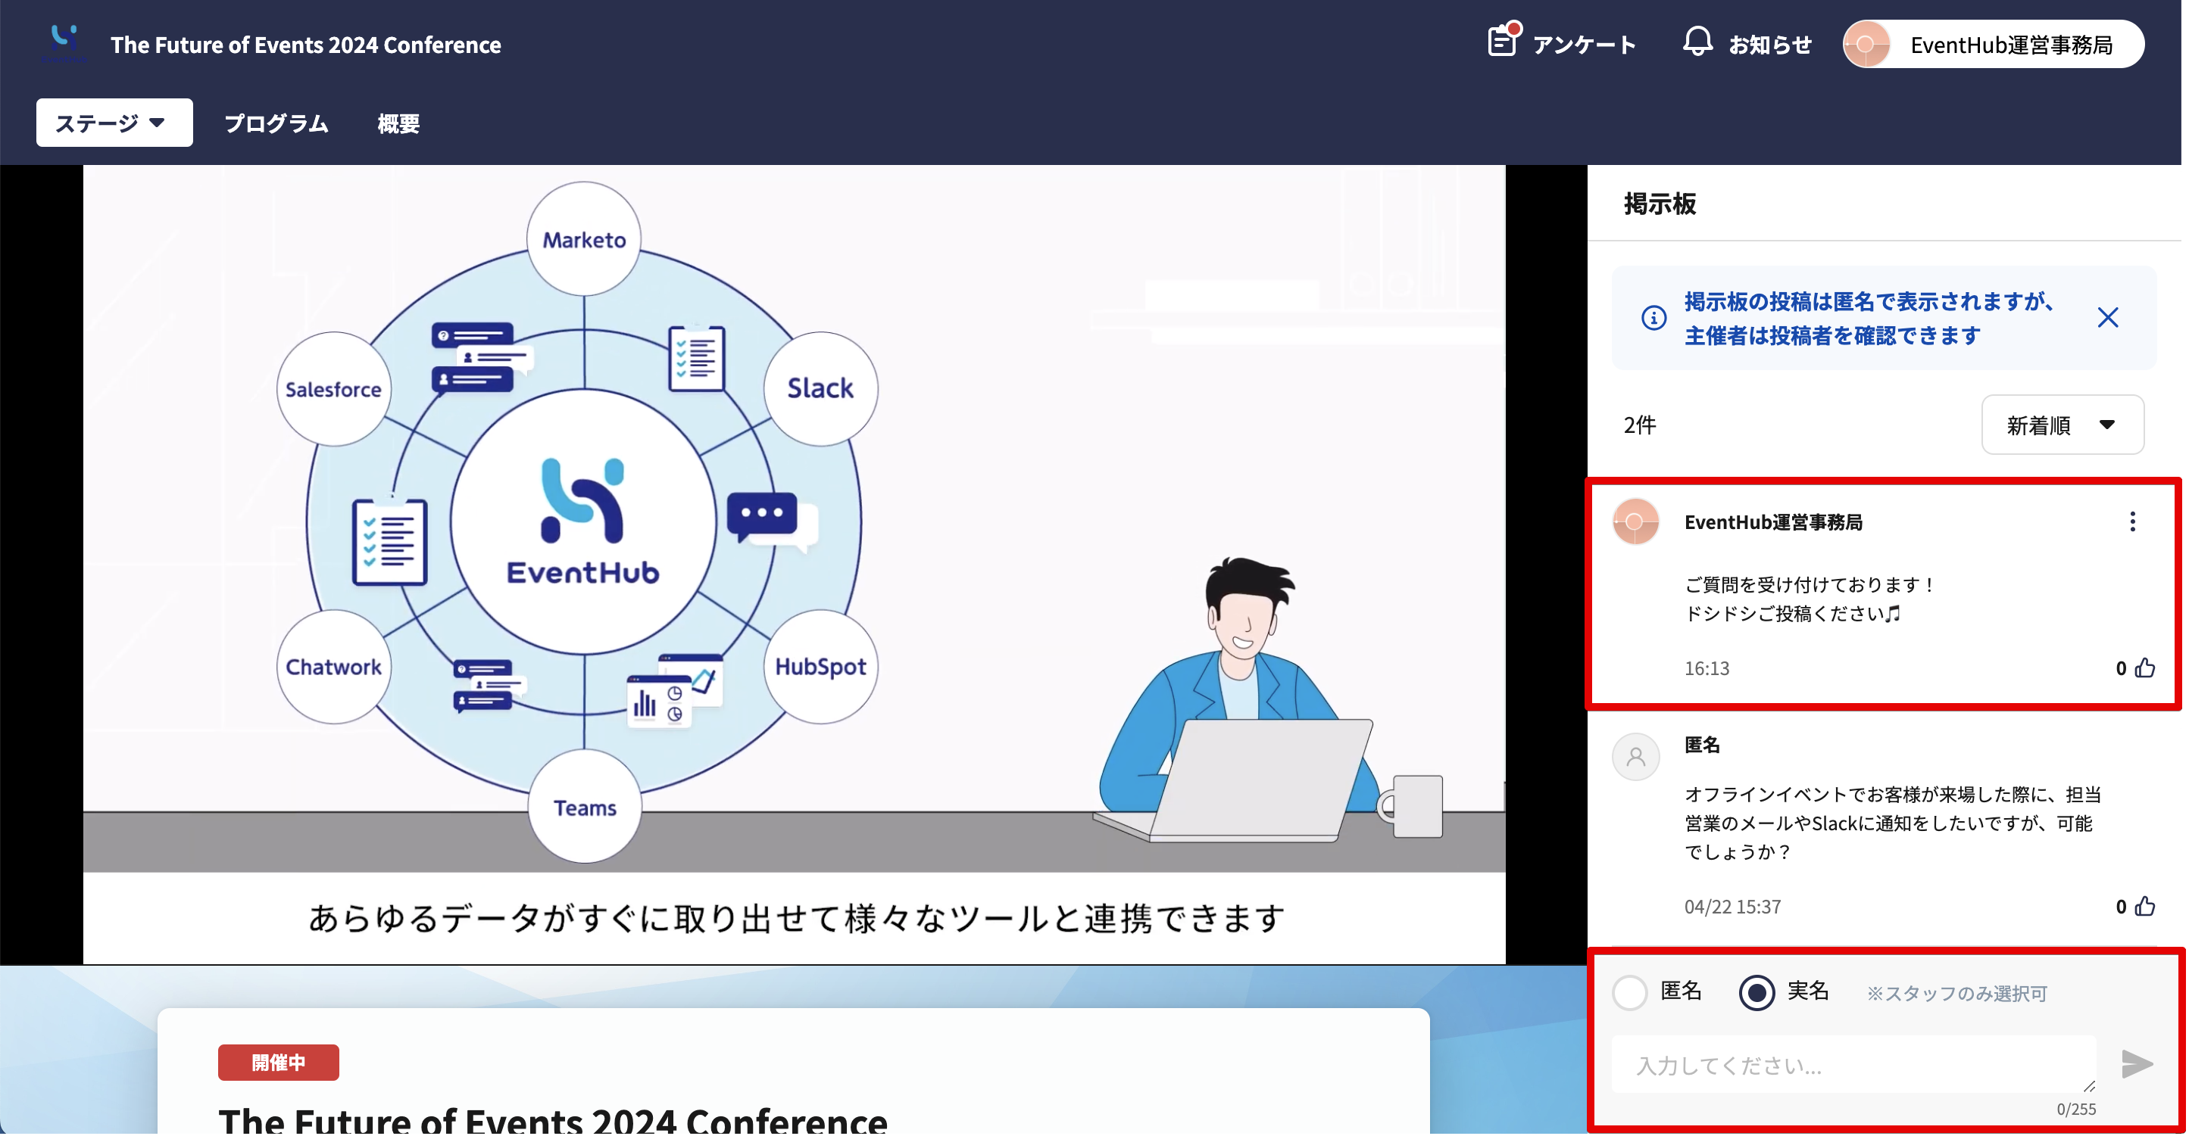The height and width of the screenshot is (1136, 2189).
Task: Open the 新着順 sort dropdown
Action: (x=2063, y=425)
